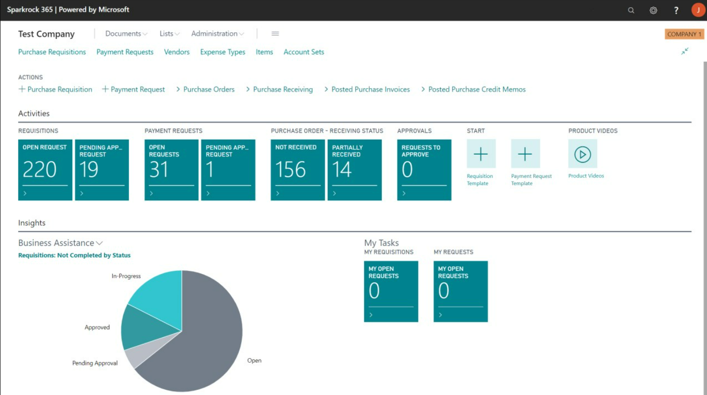Play the Product Videos tile
Viewport: 707px width, 395px height.
(x=583, y=154)
